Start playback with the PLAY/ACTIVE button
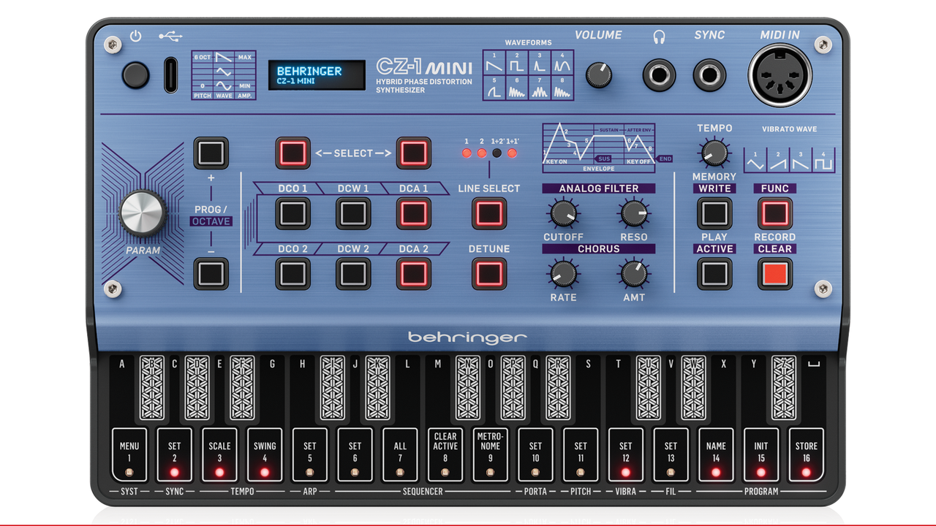The width and height of the screenshot is (936, 526). pos(714,273)
